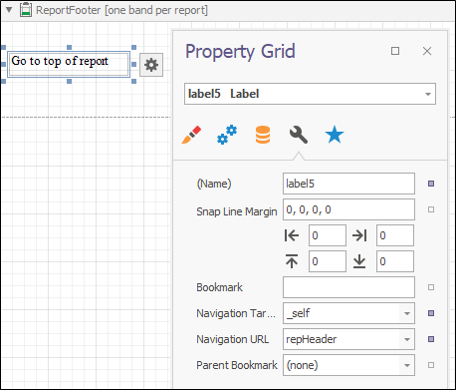Click the ReportFooter band icon

(26, 10)
